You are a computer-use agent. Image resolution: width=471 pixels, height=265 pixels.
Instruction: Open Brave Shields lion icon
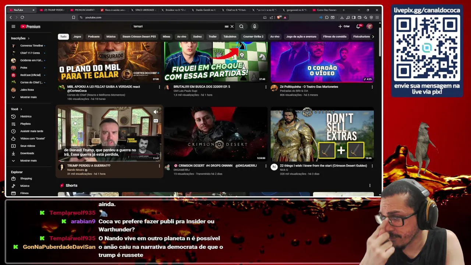[279, 17]
